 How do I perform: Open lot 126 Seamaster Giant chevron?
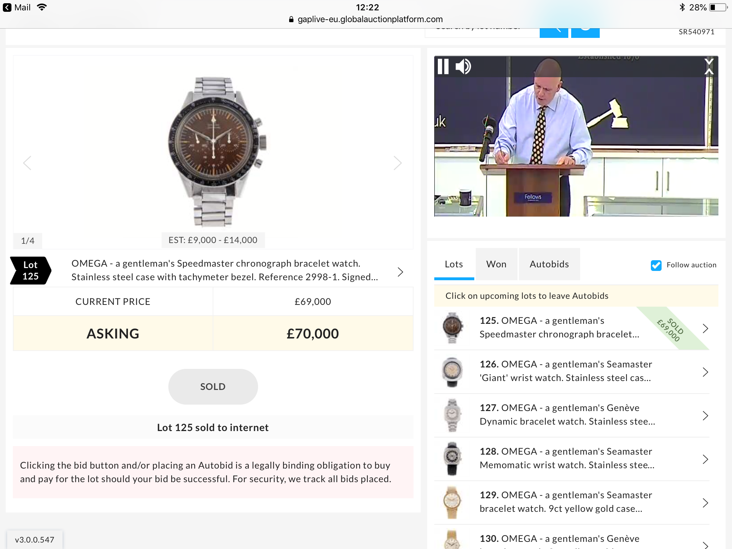pos(705,372)
